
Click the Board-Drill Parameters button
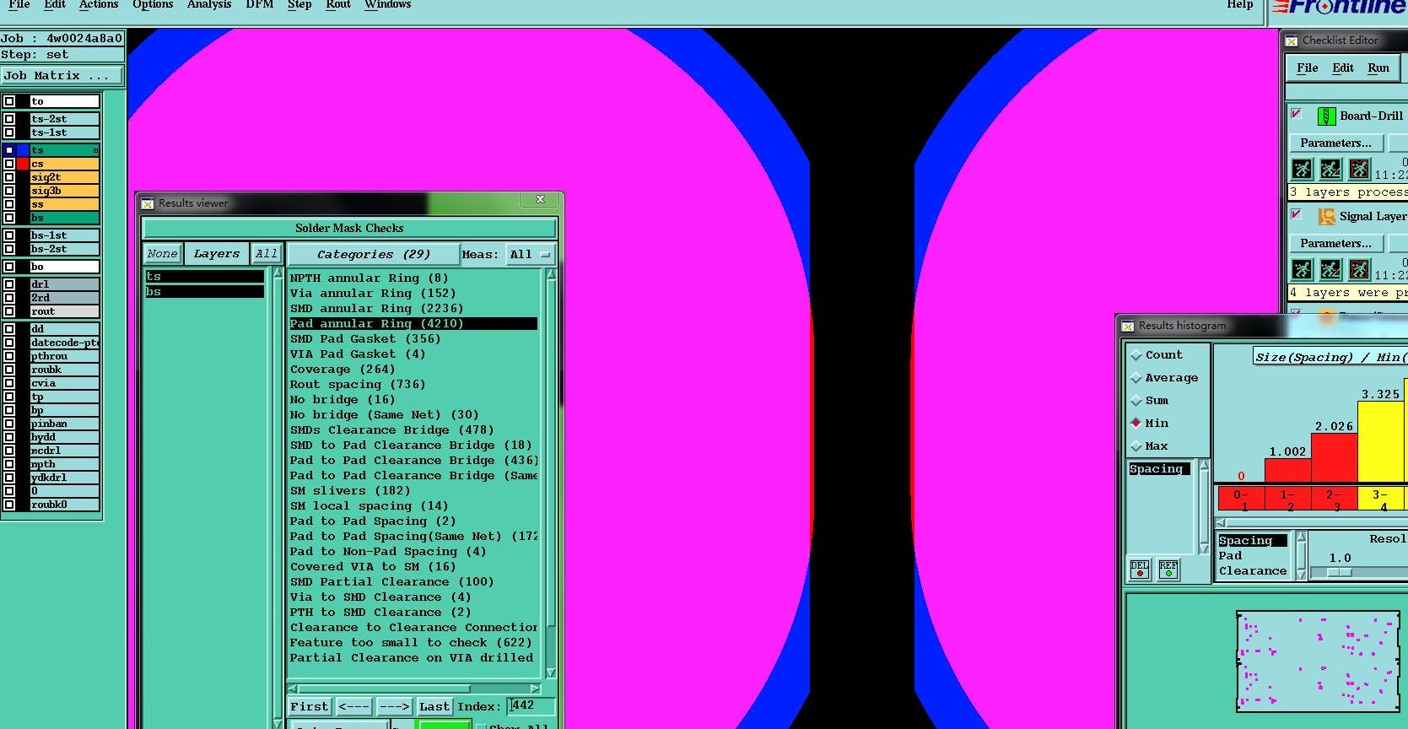[1335, 143]
